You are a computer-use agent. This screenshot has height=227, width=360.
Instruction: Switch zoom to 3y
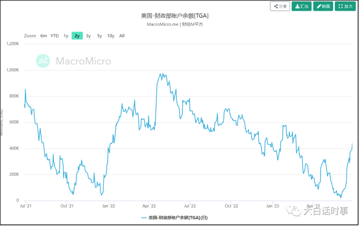[x=88, y=36]
